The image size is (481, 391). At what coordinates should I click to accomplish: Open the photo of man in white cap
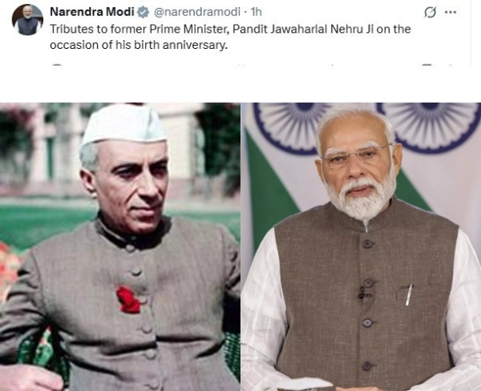pos(120,247)
